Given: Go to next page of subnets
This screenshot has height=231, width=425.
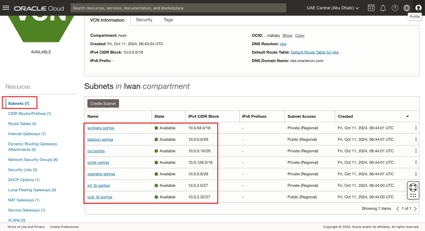Looking at the screenshot, I should 415,209.
